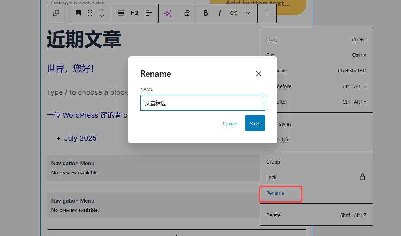The height and width of the screenshot is (236, 401).
Task: Open the three-dot block options menu
Action: (267, 13)
